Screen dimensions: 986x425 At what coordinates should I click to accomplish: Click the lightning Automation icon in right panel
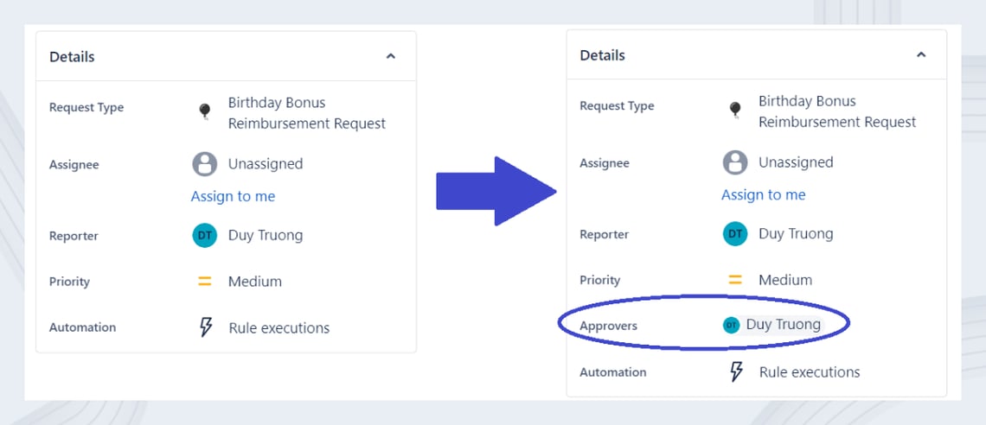pos(736,372)
